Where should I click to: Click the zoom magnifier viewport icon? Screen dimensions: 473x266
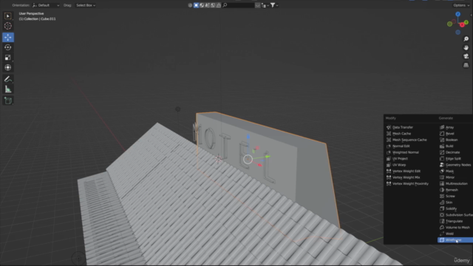click(466, 39)
